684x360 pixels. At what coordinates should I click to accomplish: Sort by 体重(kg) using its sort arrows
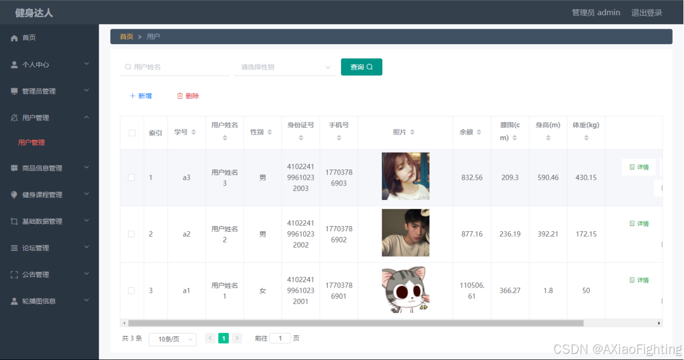click(x=586, y=138)
